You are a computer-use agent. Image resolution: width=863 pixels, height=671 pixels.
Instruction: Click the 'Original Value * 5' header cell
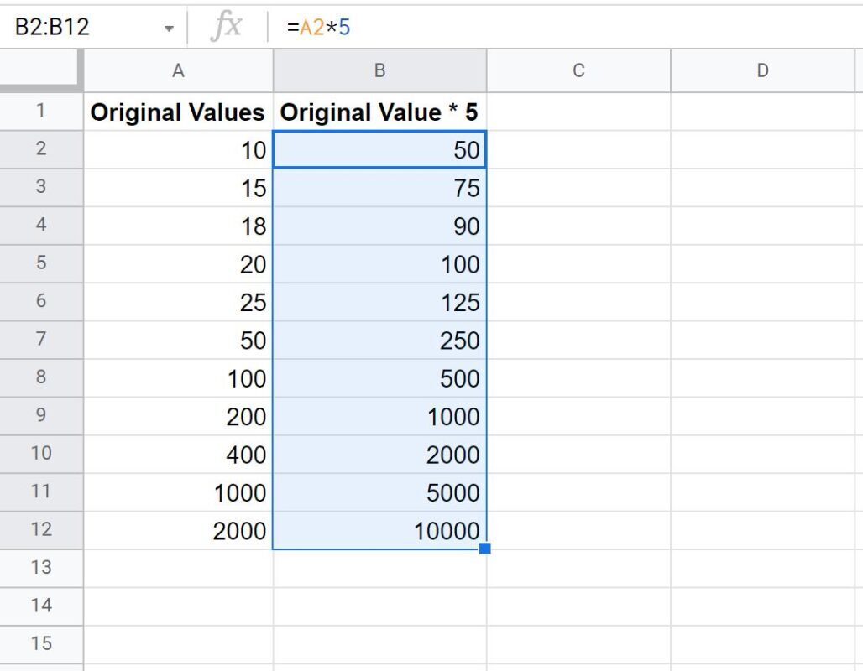coord(379,112)
